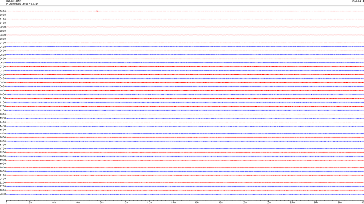Click the "23:30" trace time label
364x204 pixels.
click(x=3, y=194)
